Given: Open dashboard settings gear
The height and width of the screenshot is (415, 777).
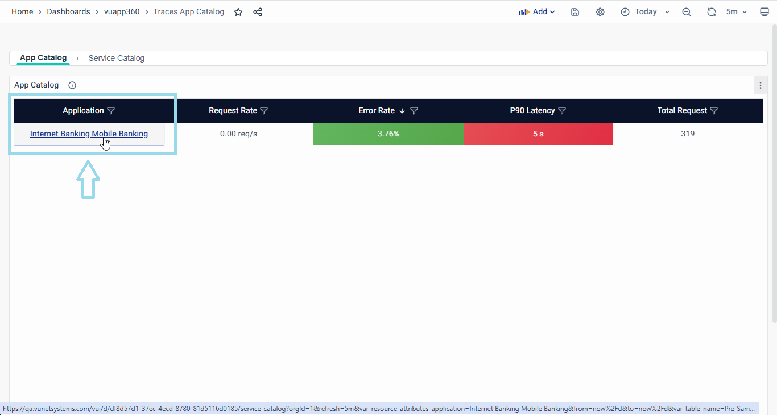Looking at the screenshot, I should click(600, 12).
